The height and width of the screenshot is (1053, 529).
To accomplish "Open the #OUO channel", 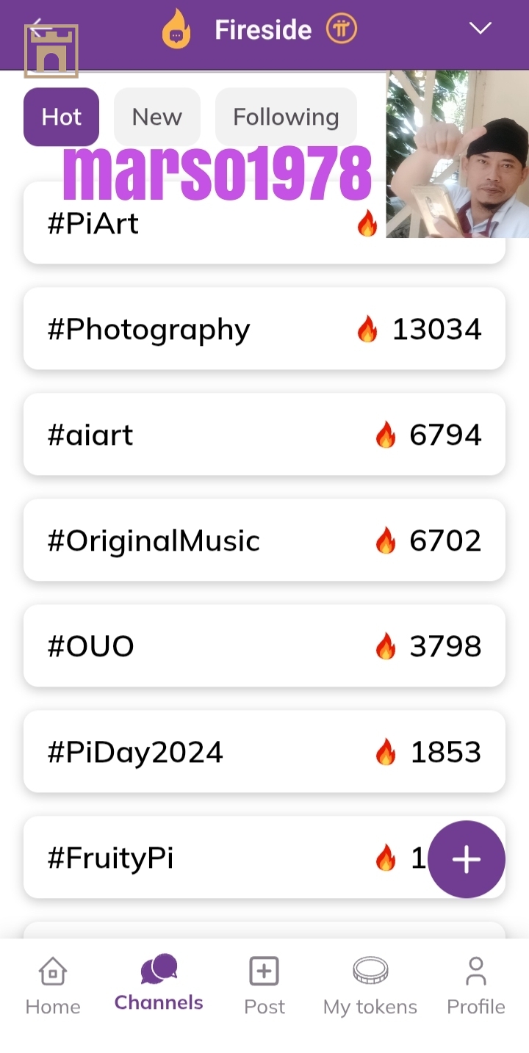I will point(264,646).
